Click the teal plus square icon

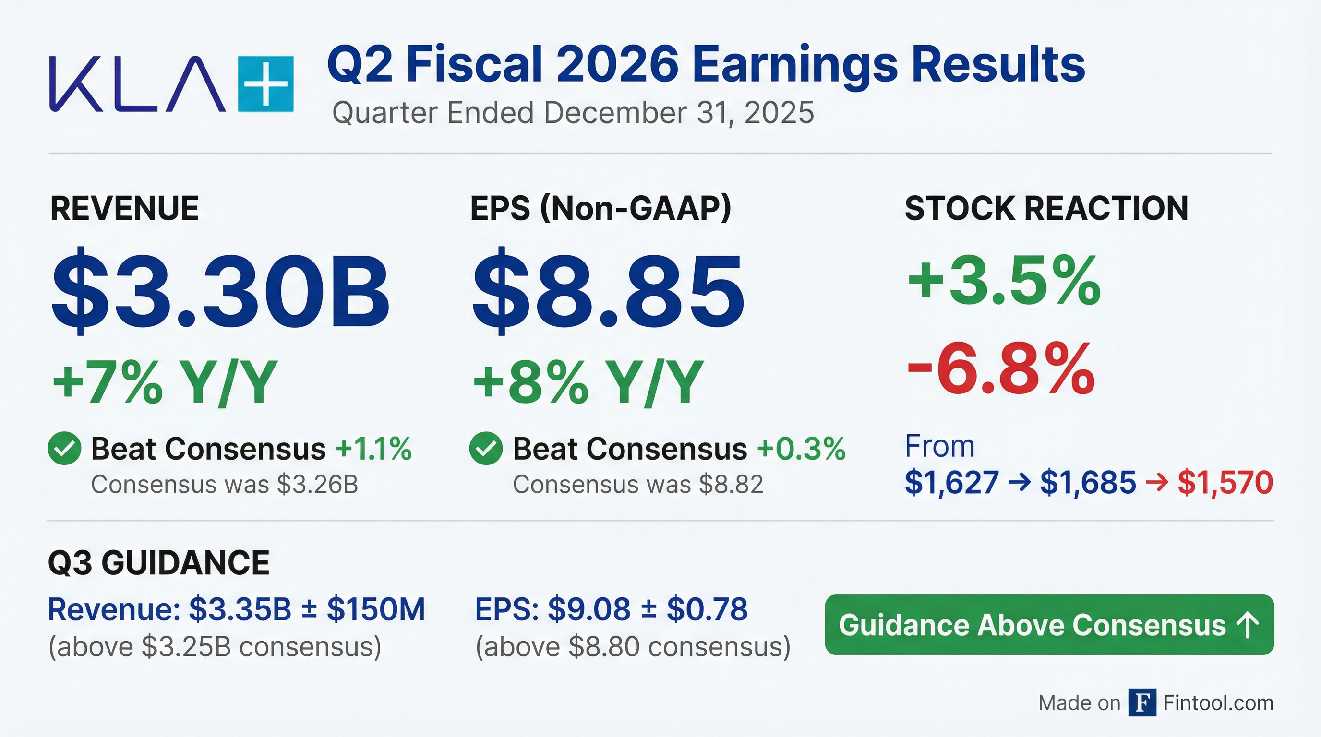click(x=265, y=84)
